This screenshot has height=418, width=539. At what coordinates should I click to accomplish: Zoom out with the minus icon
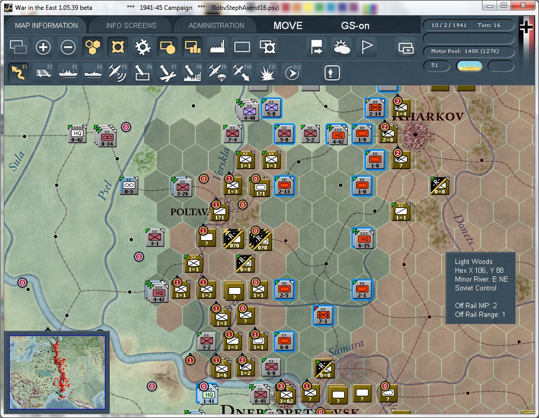(68, 47)
